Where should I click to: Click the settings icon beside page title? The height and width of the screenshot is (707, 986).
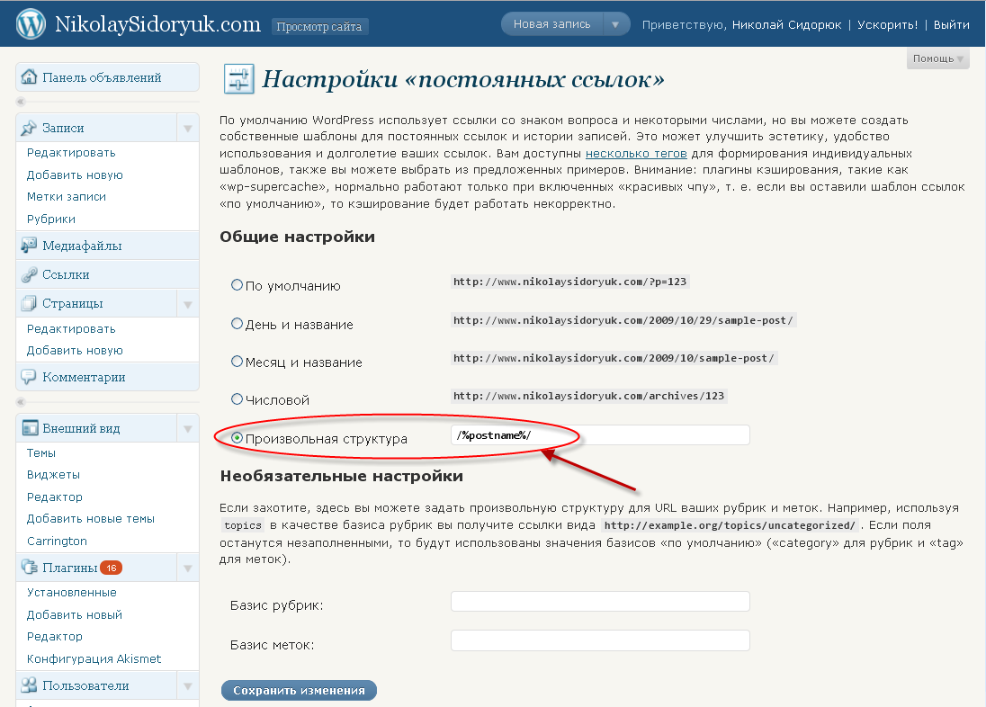(x=239, y=79)
